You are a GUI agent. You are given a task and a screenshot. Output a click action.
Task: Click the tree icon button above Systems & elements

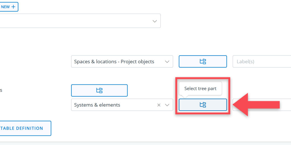(x=99, y=90)
